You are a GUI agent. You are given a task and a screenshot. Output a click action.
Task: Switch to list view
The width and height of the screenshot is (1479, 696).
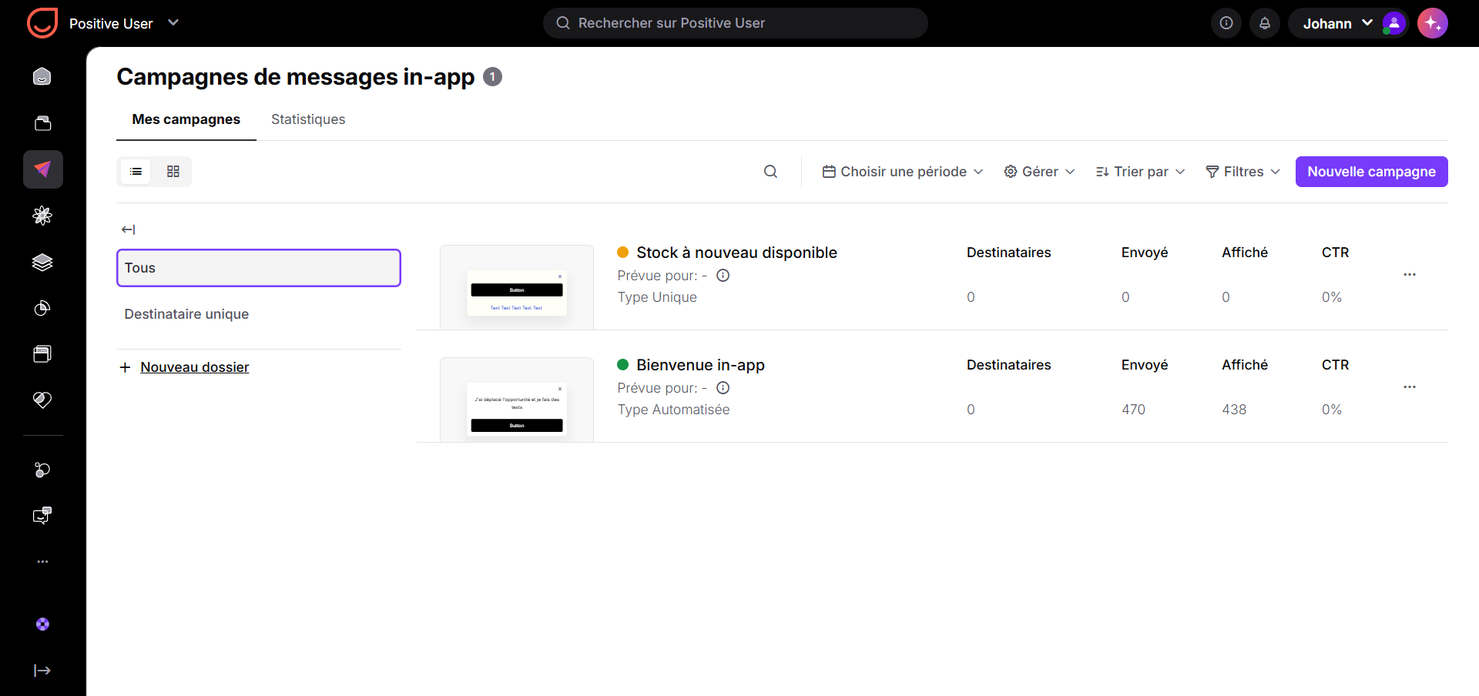[x=136, y=172]
